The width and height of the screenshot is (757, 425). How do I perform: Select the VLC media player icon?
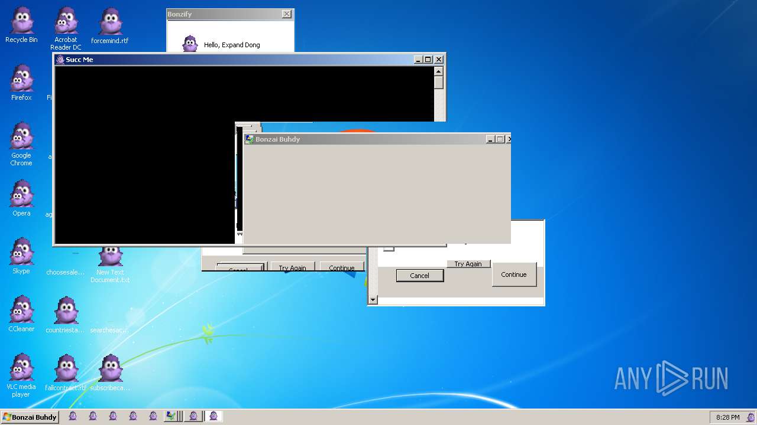tap(21, 376)
